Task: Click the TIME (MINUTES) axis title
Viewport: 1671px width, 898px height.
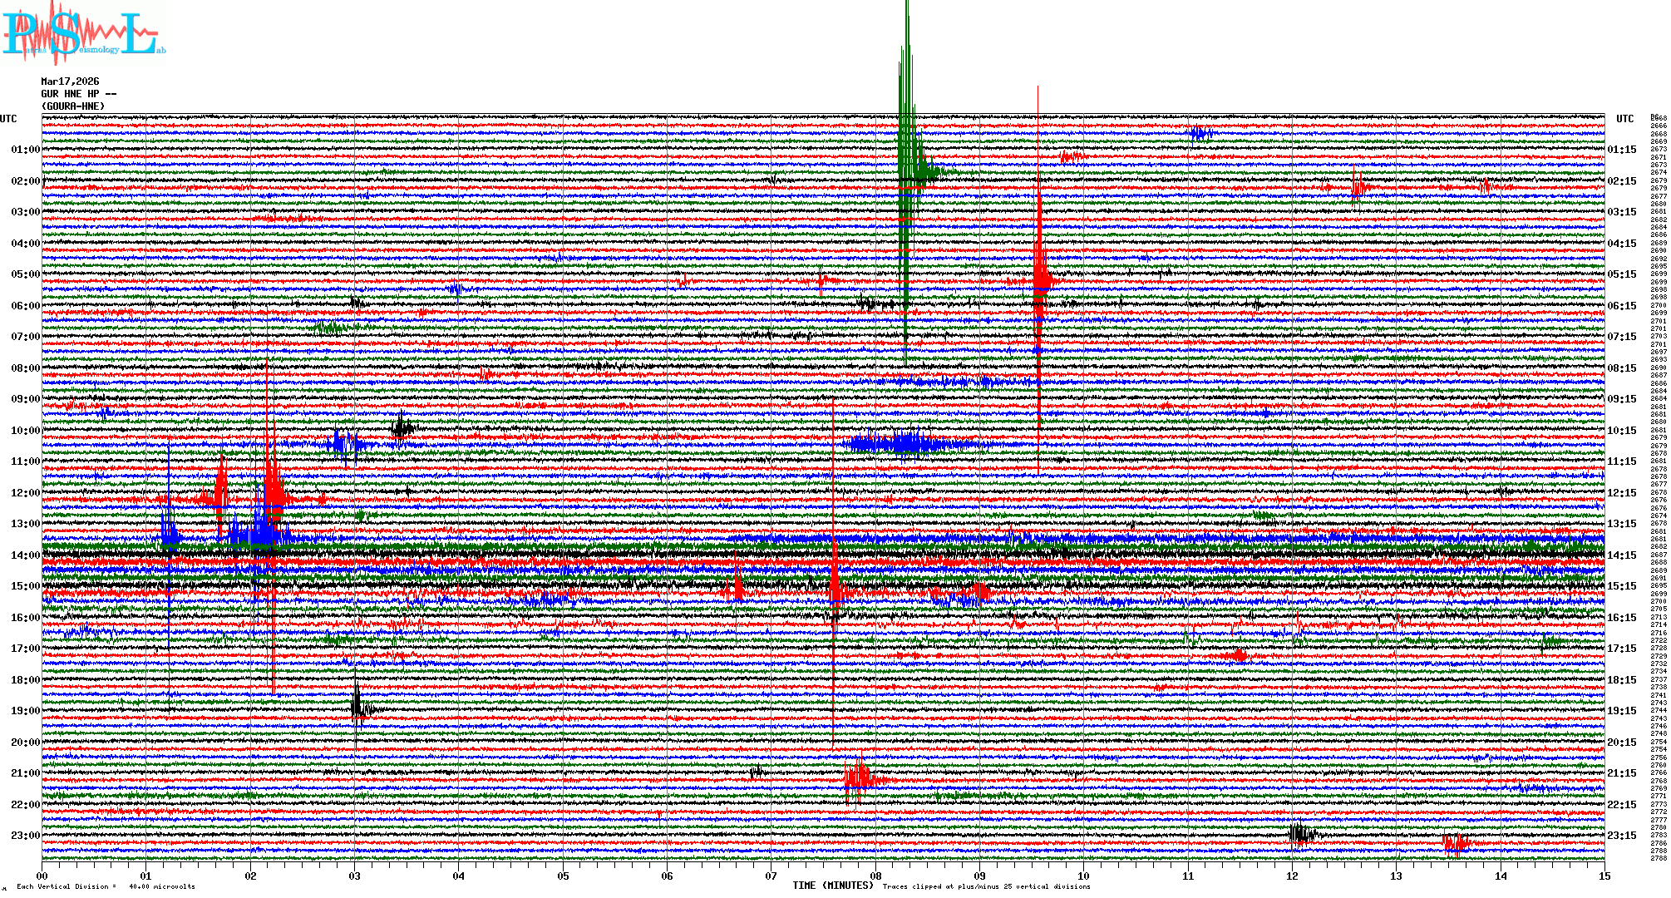Action: coord(832,886)
